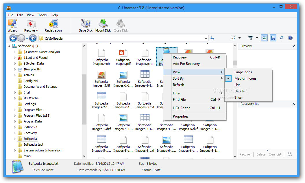Screen dimensions: 305x183
Task: Refresh the current folder listing
Action: (212, 39)
